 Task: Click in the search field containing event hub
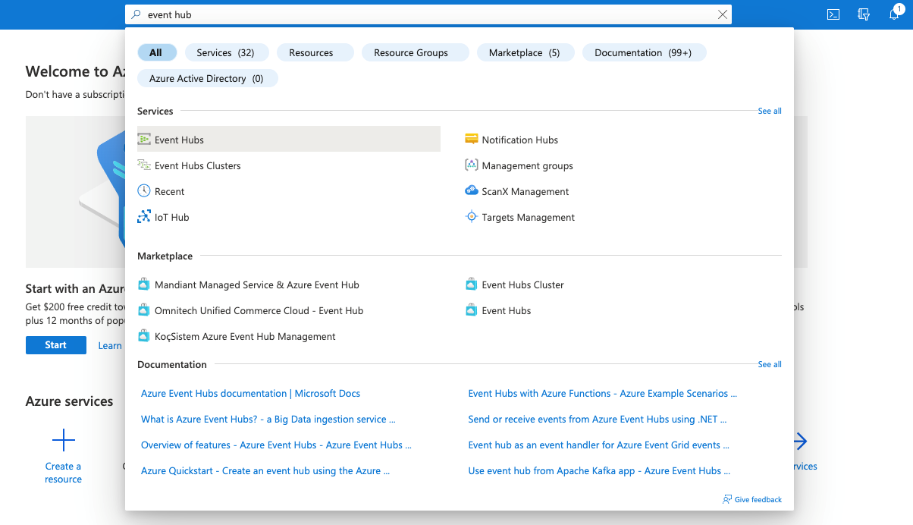[x=428, y=14]
